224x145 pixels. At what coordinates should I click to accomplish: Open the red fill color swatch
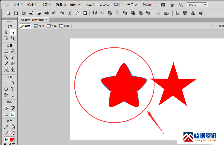click(12, 139)
